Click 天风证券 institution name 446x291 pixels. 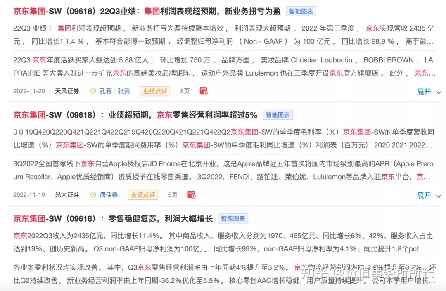67,91
